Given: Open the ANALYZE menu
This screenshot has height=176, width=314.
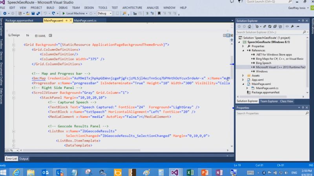Looking at the screenshot, I should point(153,8).
